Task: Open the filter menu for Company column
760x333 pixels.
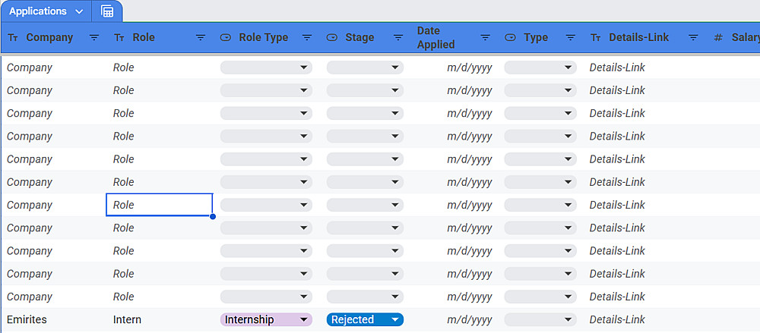Action: tap(94, 37)
